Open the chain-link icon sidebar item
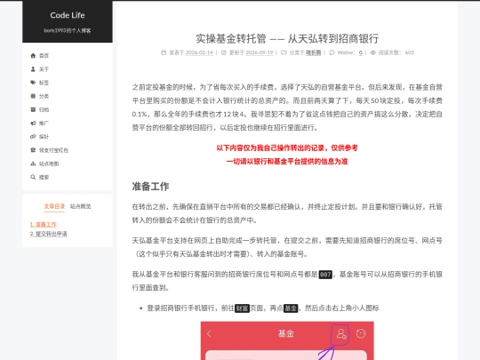This screenshot has height=360, width=480. pyautogui.click(x=33, y=136)
